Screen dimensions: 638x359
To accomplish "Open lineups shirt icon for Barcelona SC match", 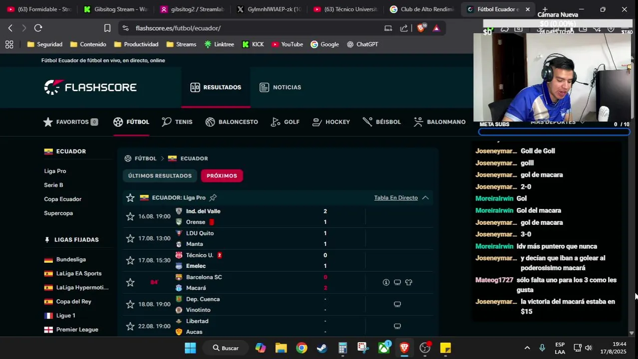I will tap(409, 282).
